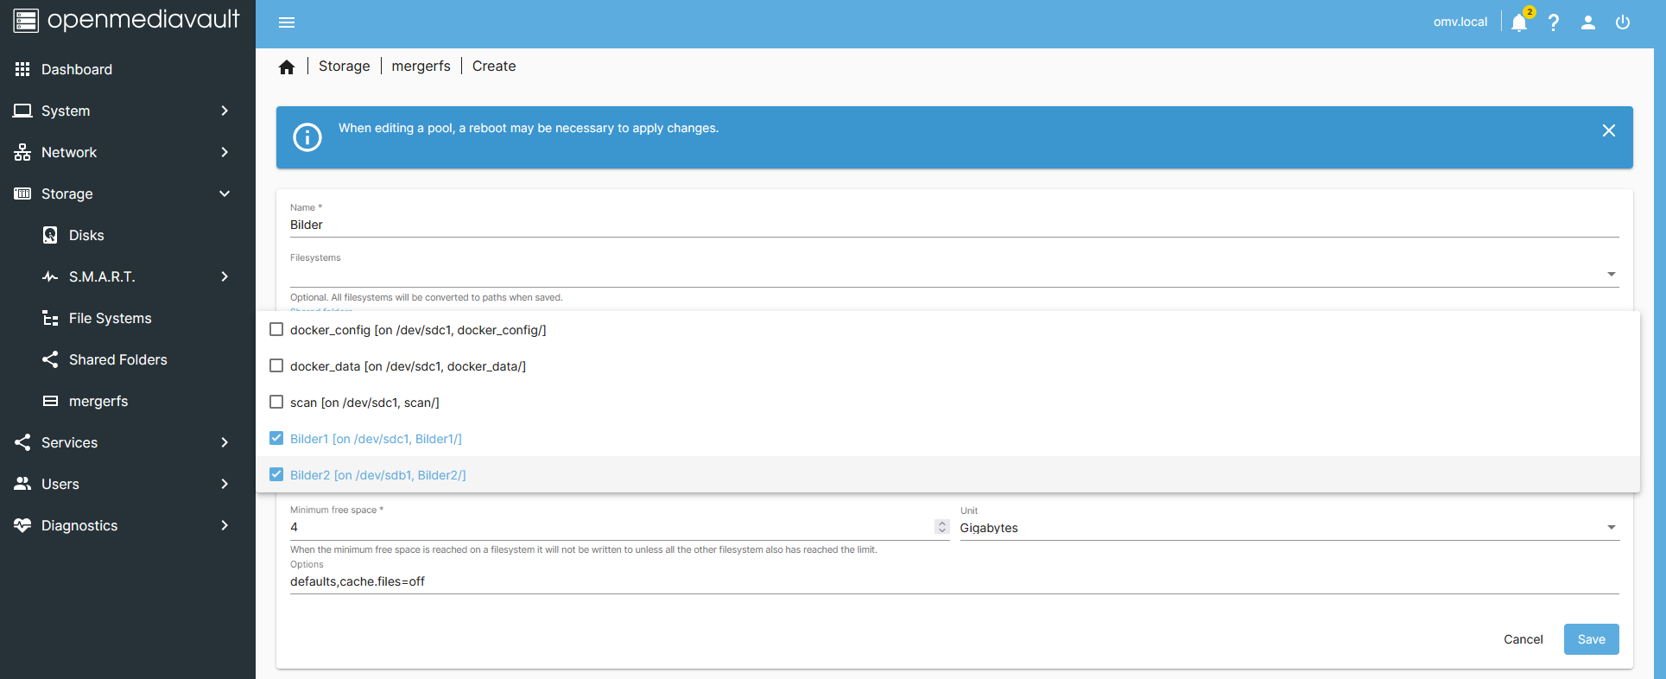Check the scan shared folder
Screen dimensions: 1666x679
(276, 402)
